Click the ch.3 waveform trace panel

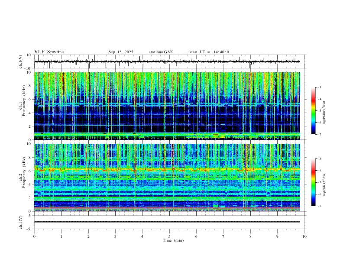tap(170, 222)
